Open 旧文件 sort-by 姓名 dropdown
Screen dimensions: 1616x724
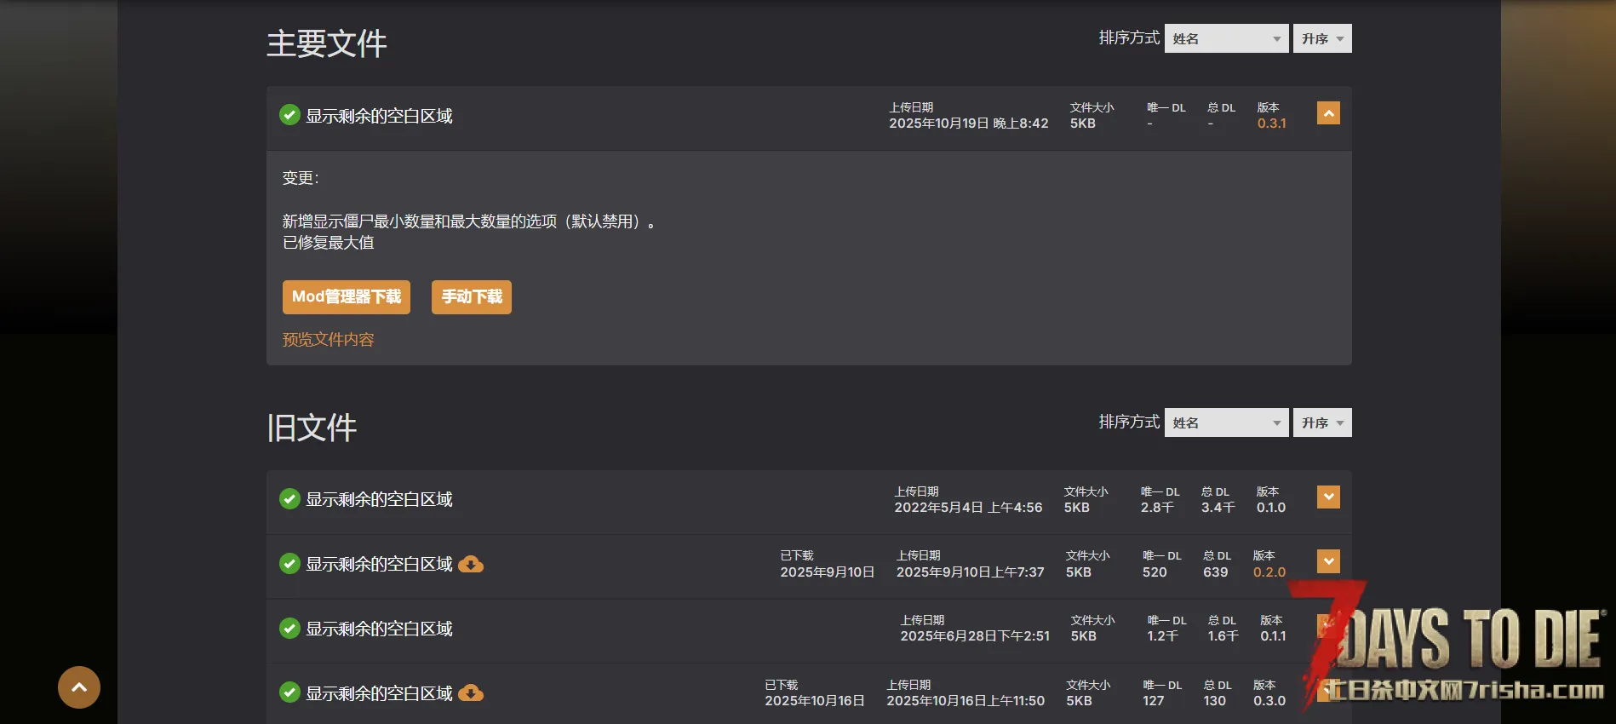[1226, 422]
